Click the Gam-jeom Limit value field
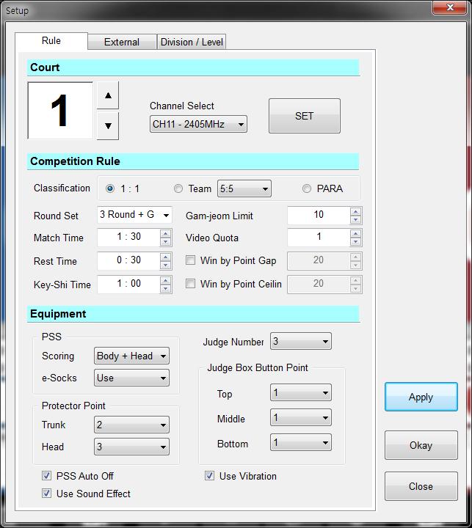Screen dimensions: 472x528 point(319,216)
